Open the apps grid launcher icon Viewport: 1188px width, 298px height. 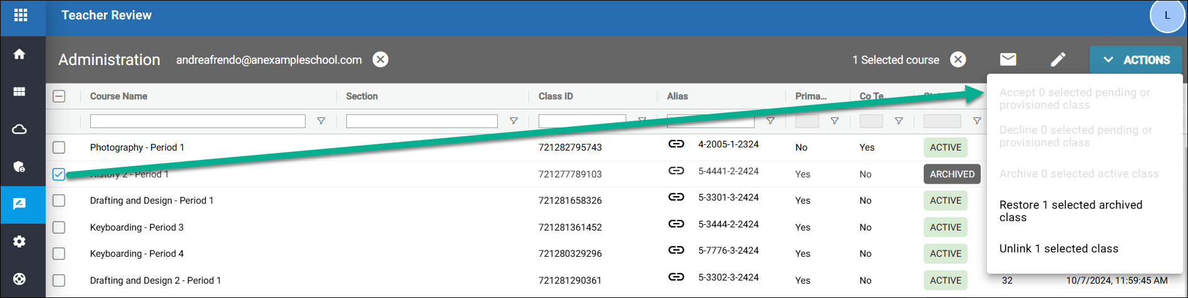click(x=21, y=15)
